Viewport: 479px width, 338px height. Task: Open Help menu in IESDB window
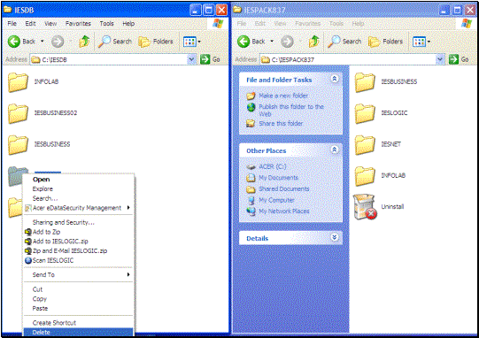[128, 24]
